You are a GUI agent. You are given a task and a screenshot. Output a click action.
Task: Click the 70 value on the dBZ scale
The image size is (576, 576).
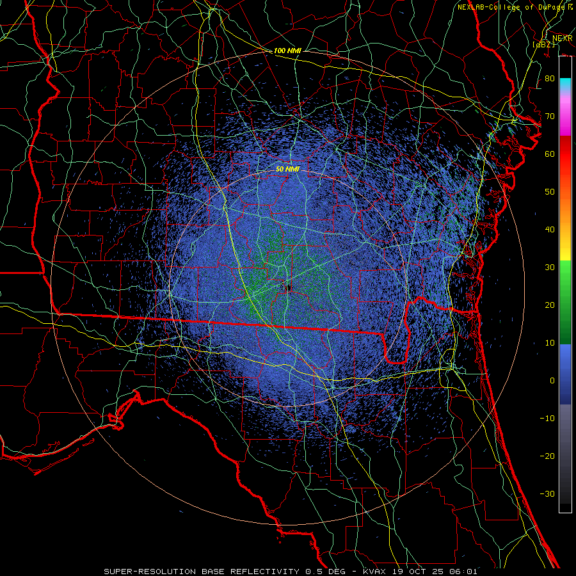coord(550,116)
